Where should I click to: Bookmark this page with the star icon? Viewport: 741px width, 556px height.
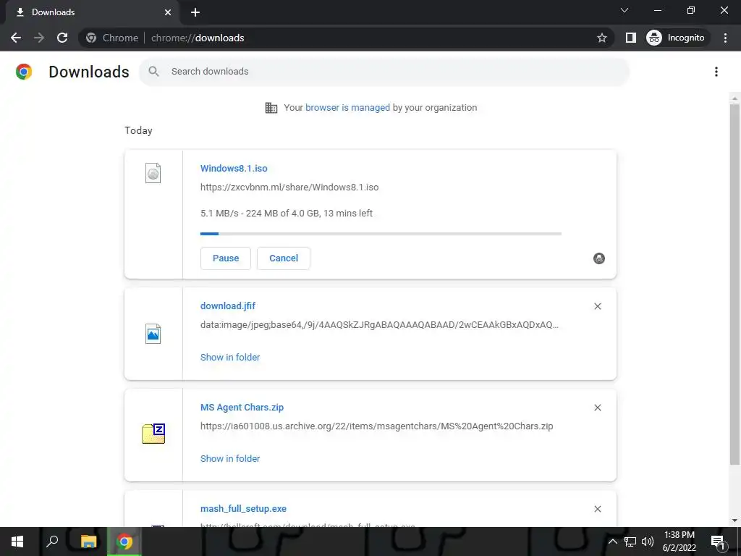point(601,38)
